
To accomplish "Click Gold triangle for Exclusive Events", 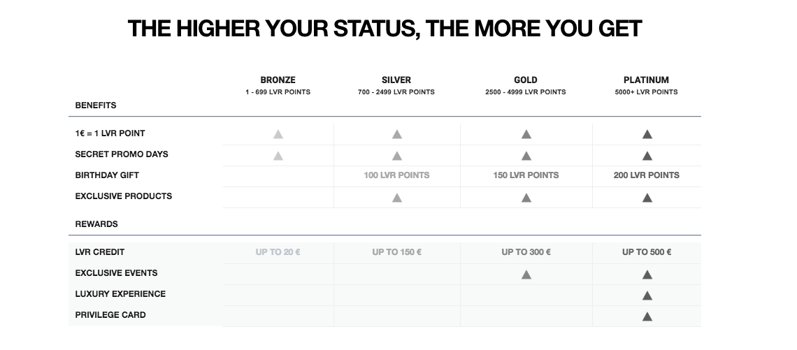I will [x=526, y=275].
